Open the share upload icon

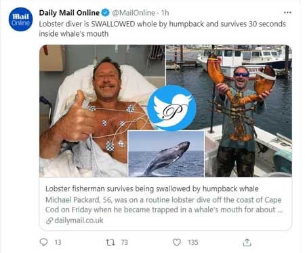click(247, 242)
